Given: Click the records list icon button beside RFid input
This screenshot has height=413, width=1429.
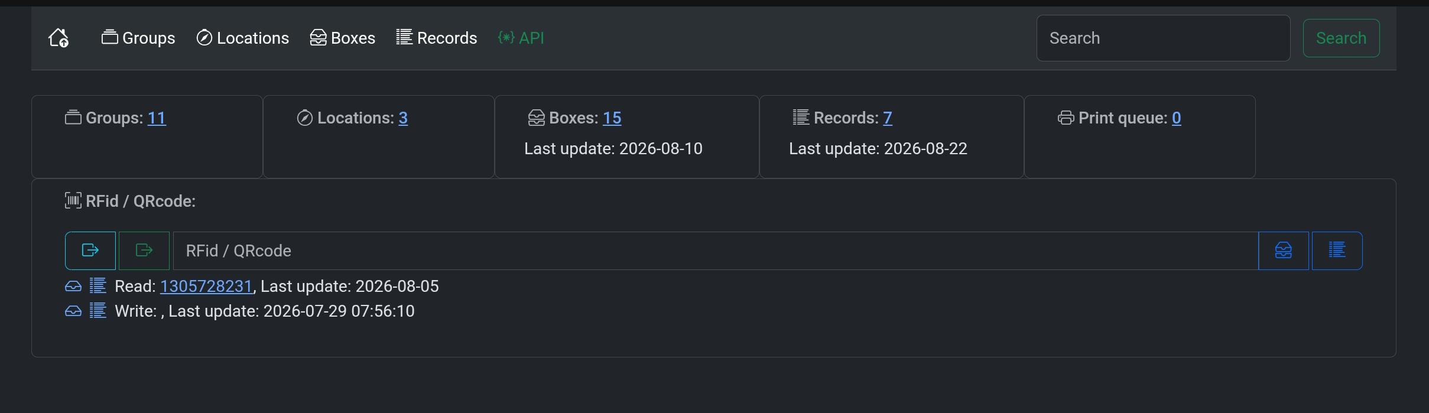Looking at the screenshot, I should pos(1337,251).
